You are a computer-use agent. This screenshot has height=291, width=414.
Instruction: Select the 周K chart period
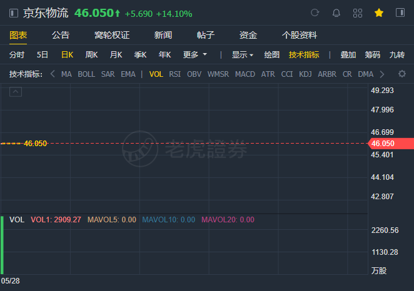91,55
